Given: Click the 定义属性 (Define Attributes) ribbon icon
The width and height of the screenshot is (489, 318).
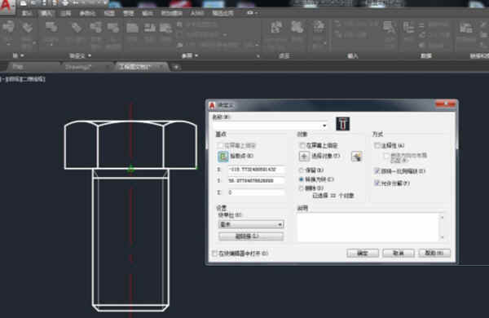Looking at the screenshot, I should tap(77, 28).
